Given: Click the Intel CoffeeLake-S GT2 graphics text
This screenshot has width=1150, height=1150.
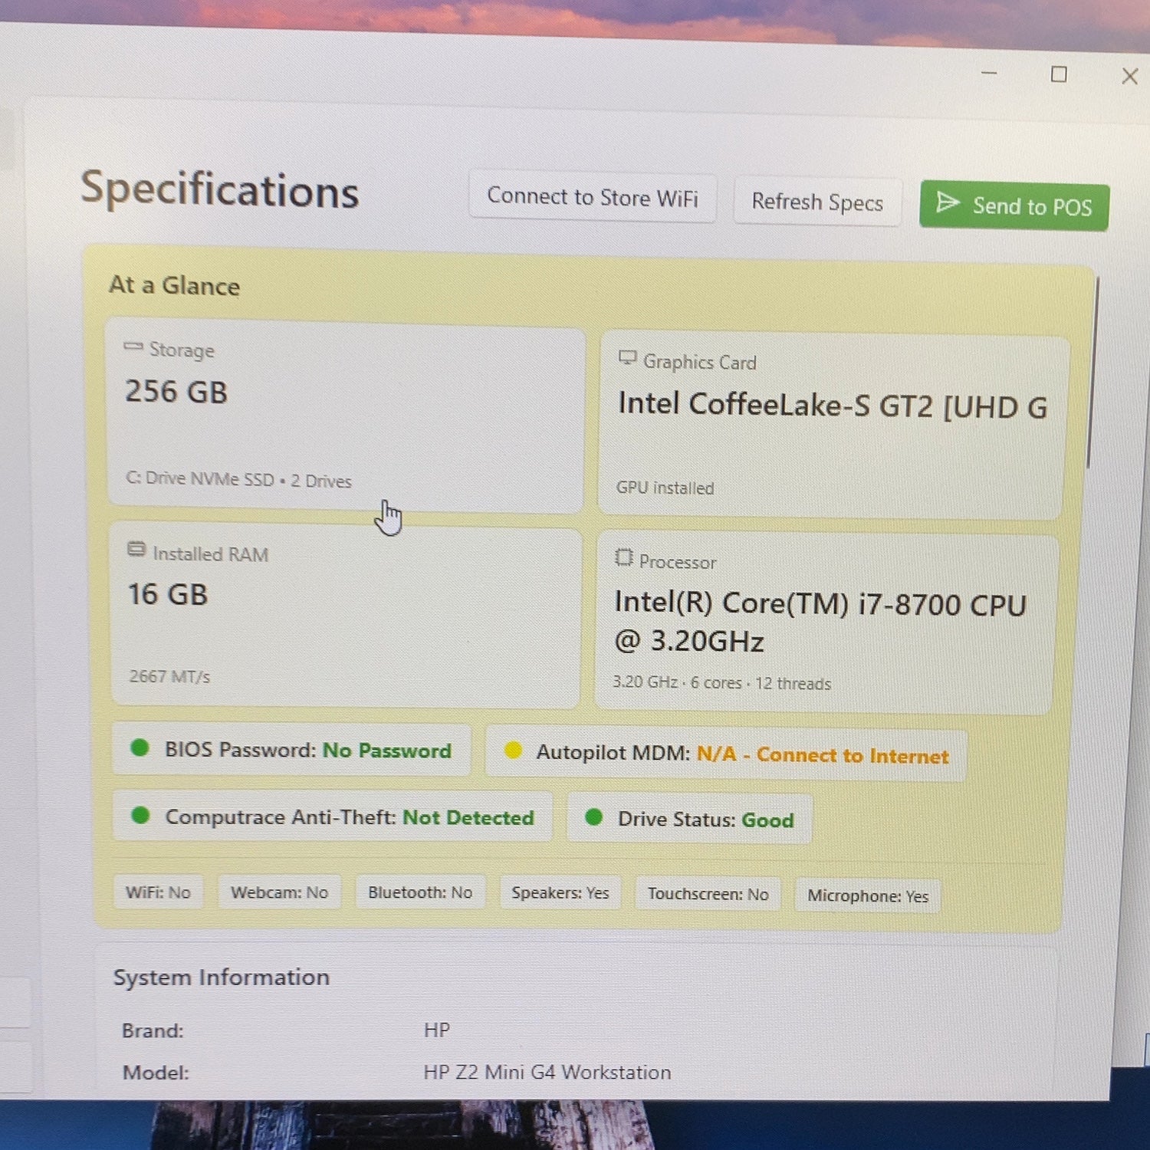Looking at the screenshot, I should tap(833, 406).
